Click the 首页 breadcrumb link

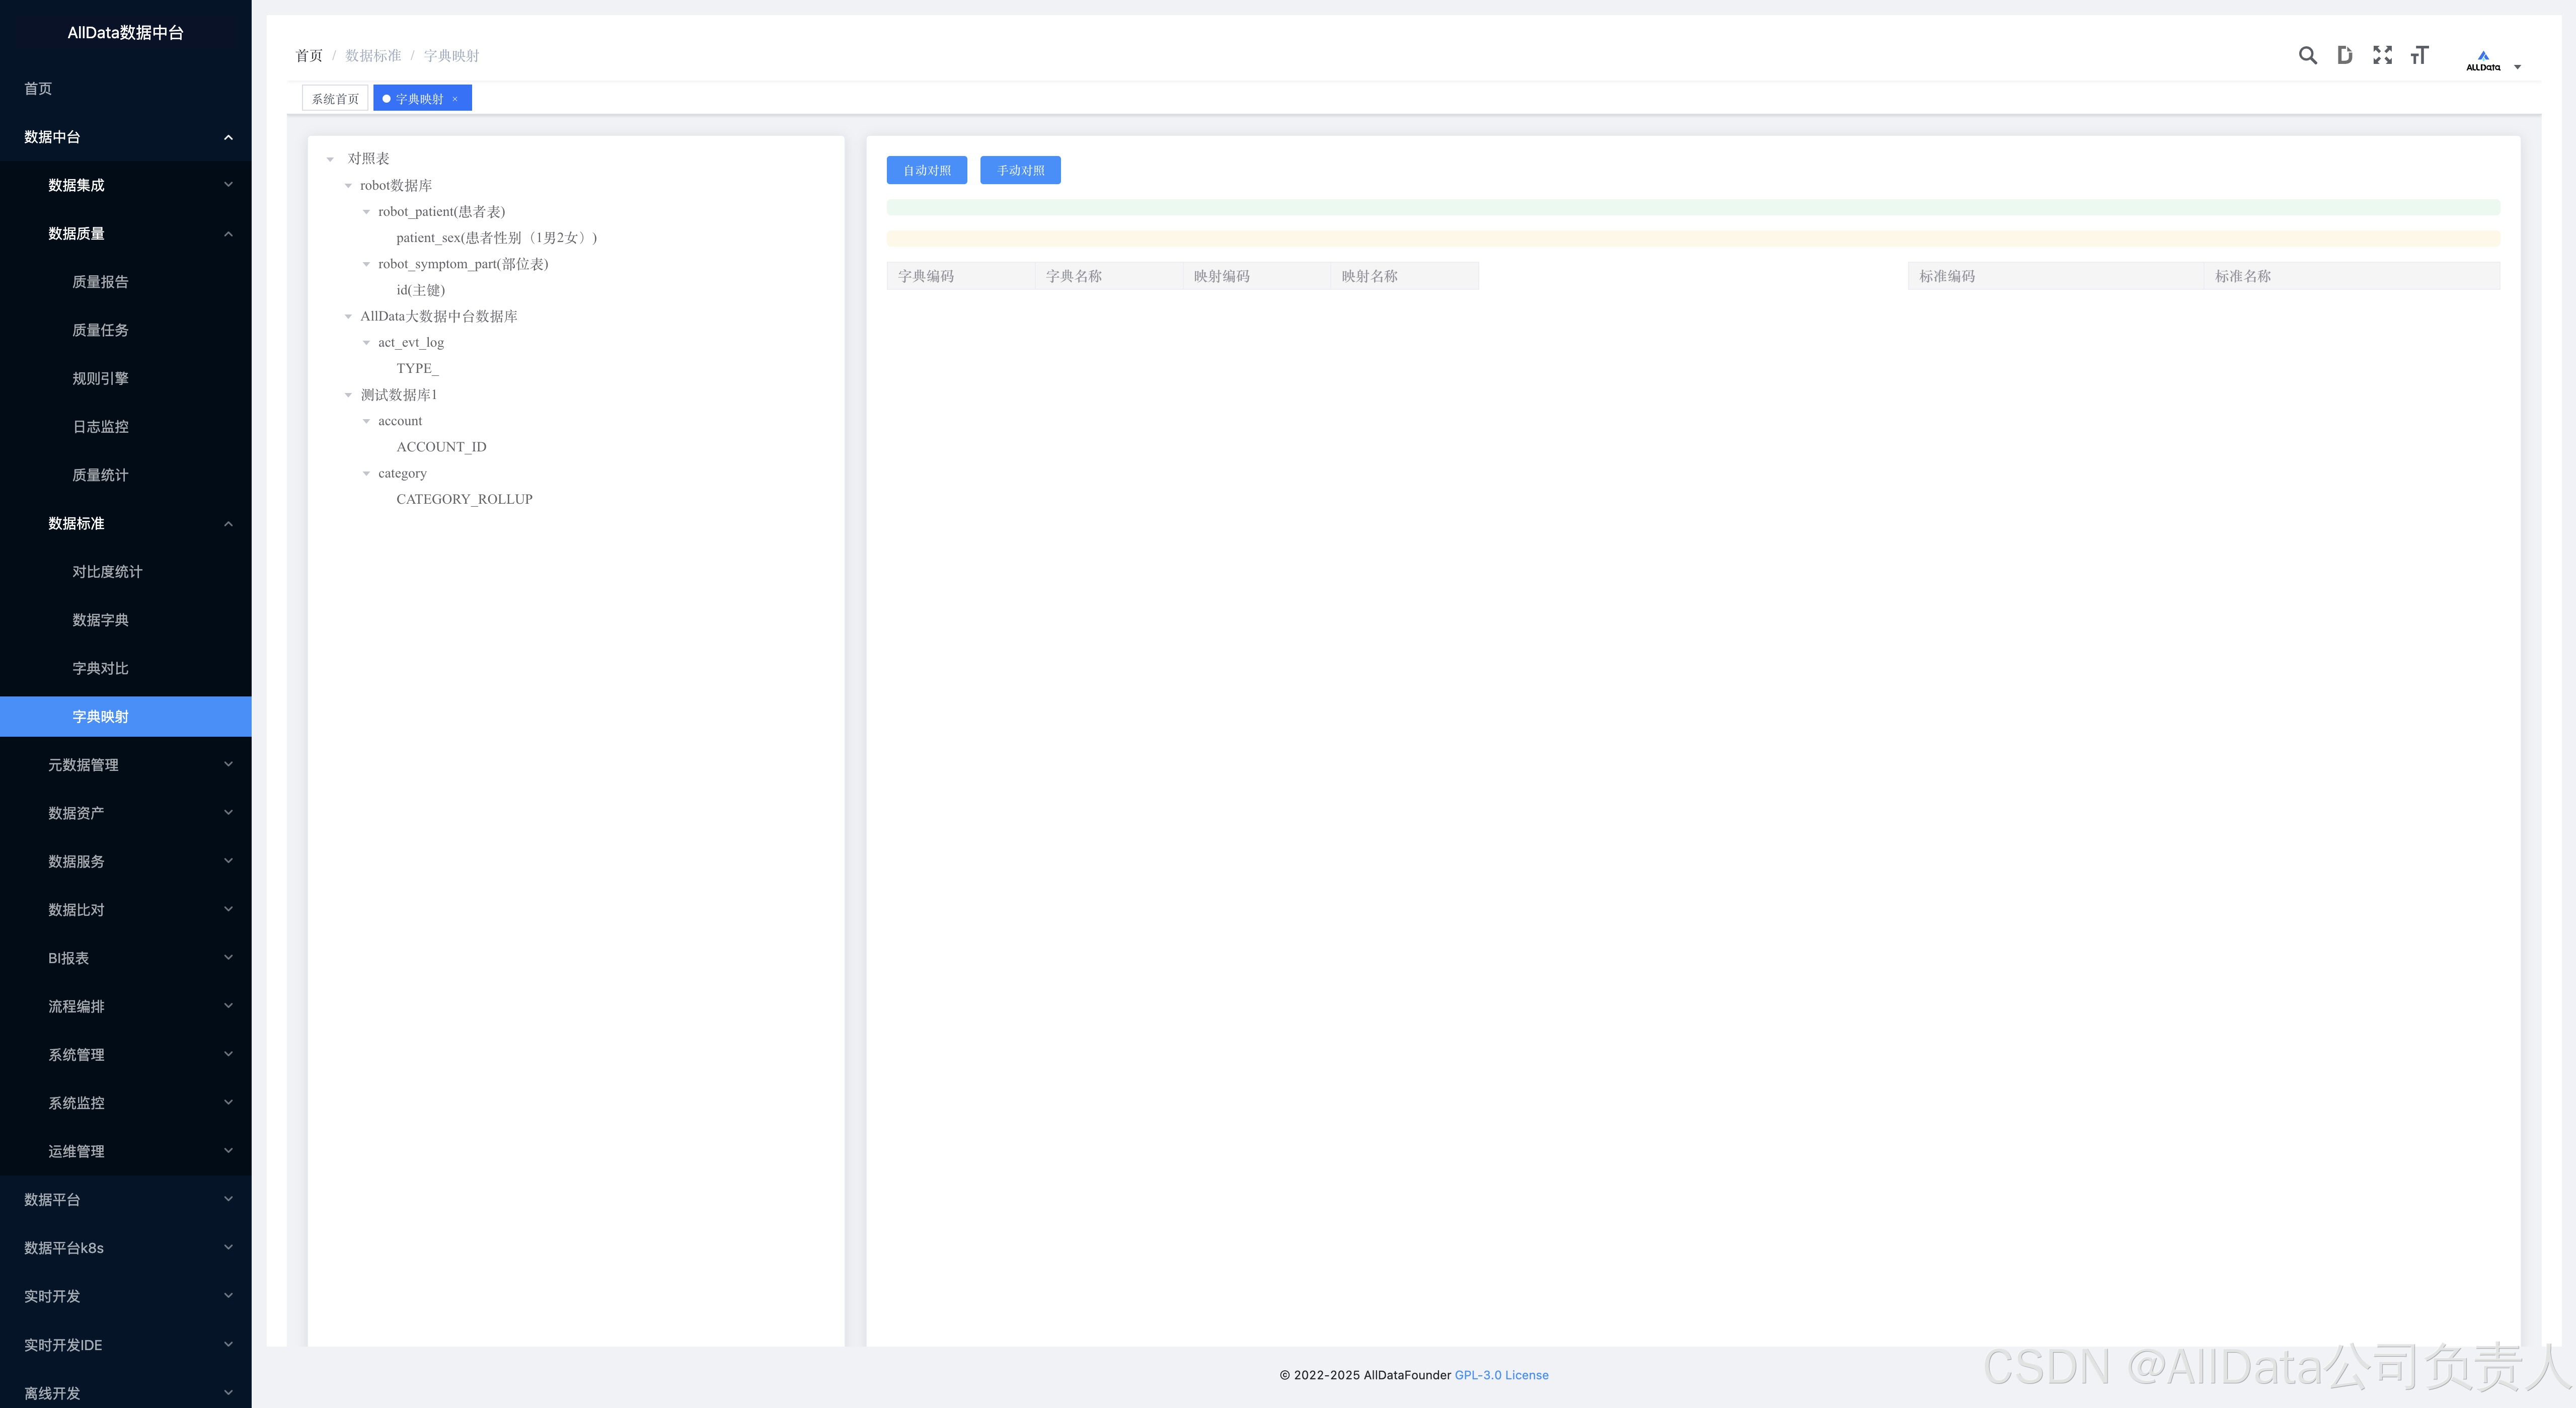pyautogui.click(x=309, y=56)
